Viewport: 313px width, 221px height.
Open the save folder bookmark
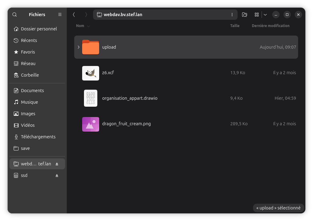37,148
